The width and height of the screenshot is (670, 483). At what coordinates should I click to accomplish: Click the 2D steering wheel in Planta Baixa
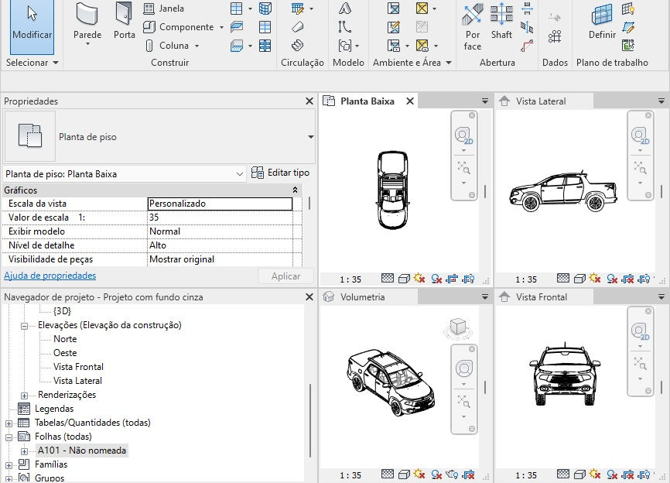click(x=463, y=135)
